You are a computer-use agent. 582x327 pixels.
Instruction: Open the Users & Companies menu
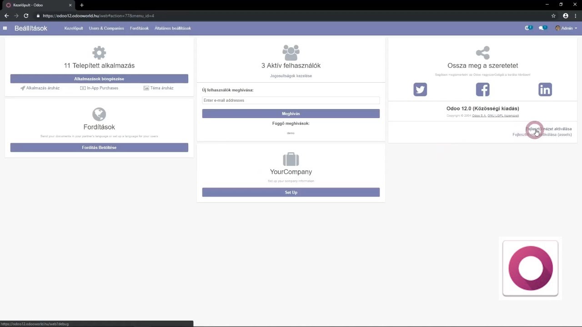106,28
